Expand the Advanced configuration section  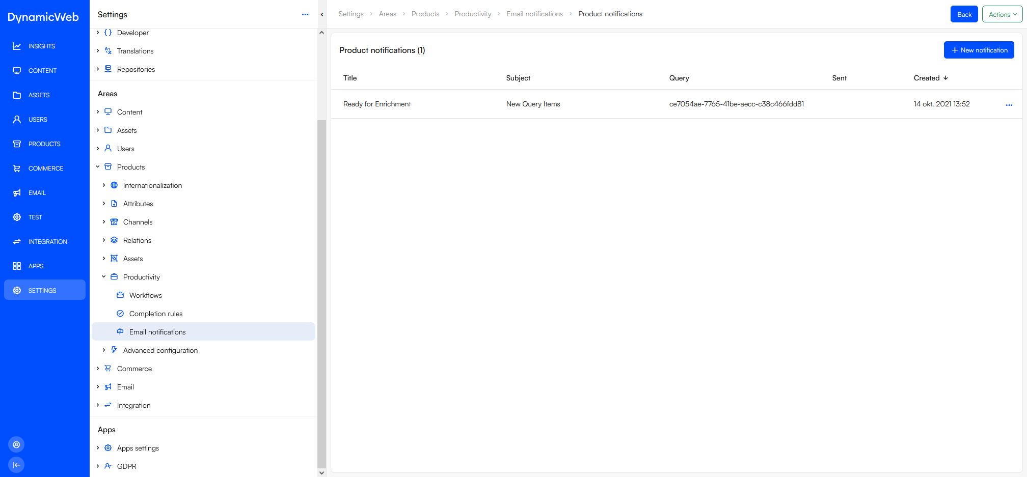click(103, 350)
